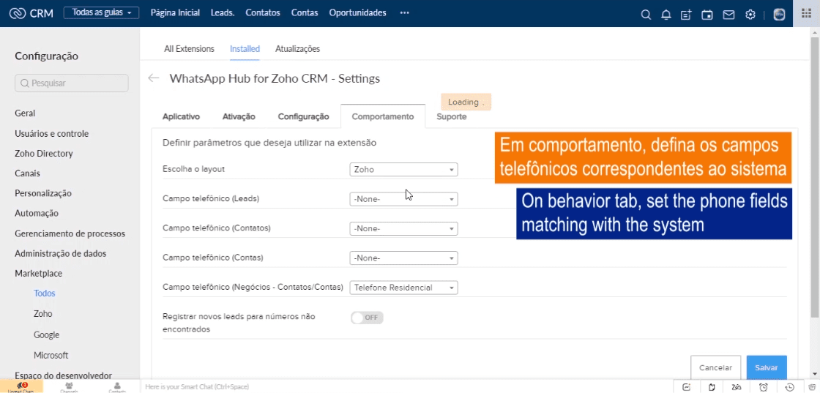Click the Cancelar button

point(715,367)
